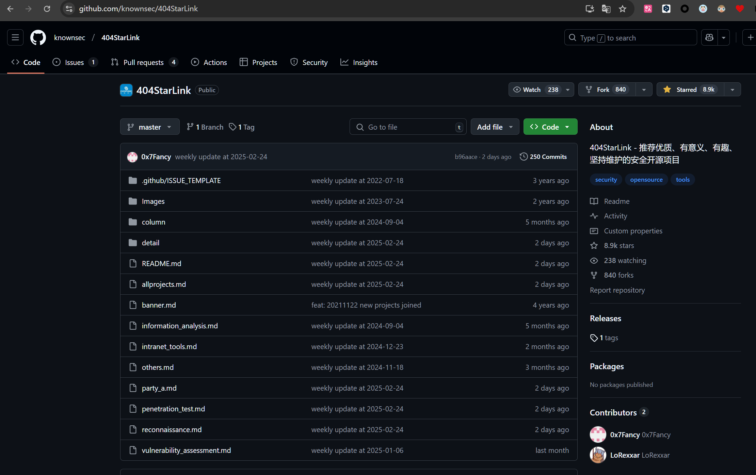Switch to the Pull requests tab
756x475 pixels.
tap(143, 62)
